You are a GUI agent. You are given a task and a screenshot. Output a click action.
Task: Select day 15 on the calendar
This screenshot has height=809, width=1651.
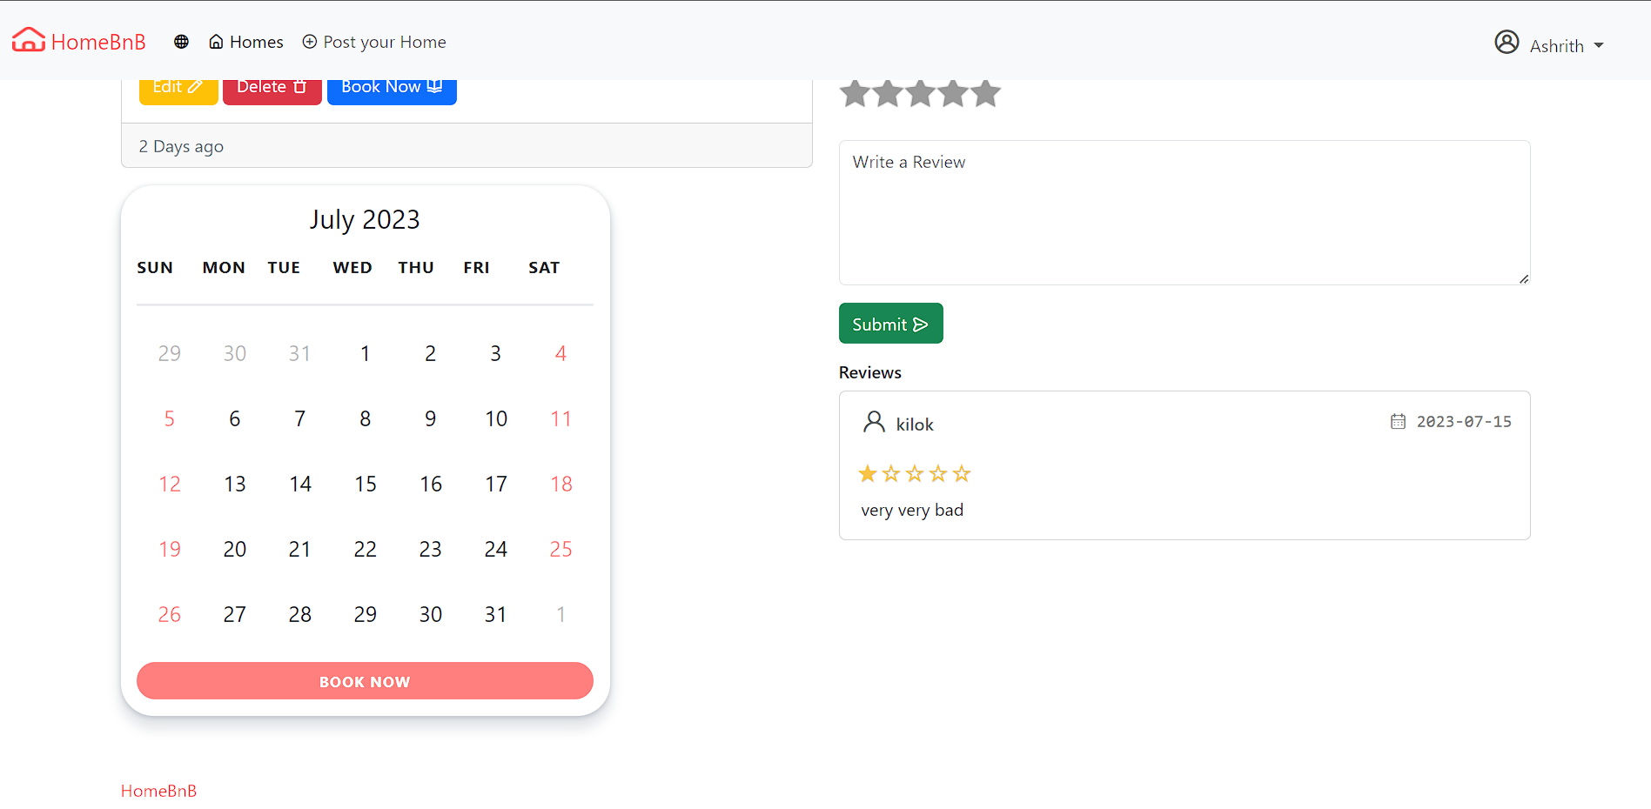[366, 484]
